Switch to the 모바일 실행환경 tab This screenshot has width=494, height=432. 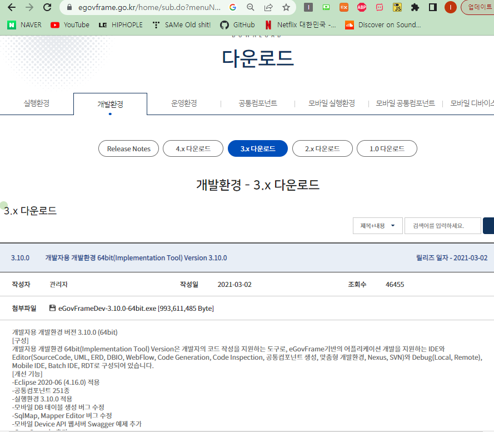coord(331,103)
